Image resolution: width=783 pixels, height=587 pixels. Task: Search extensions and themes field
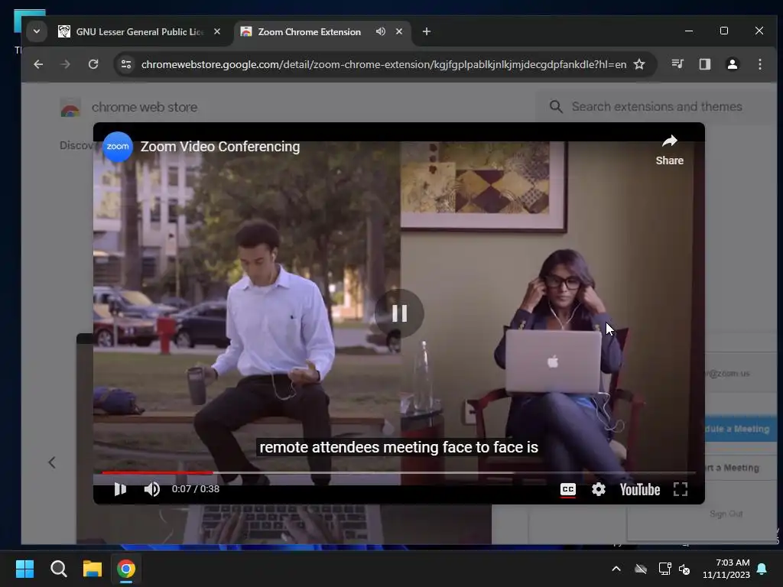point(656,107)
